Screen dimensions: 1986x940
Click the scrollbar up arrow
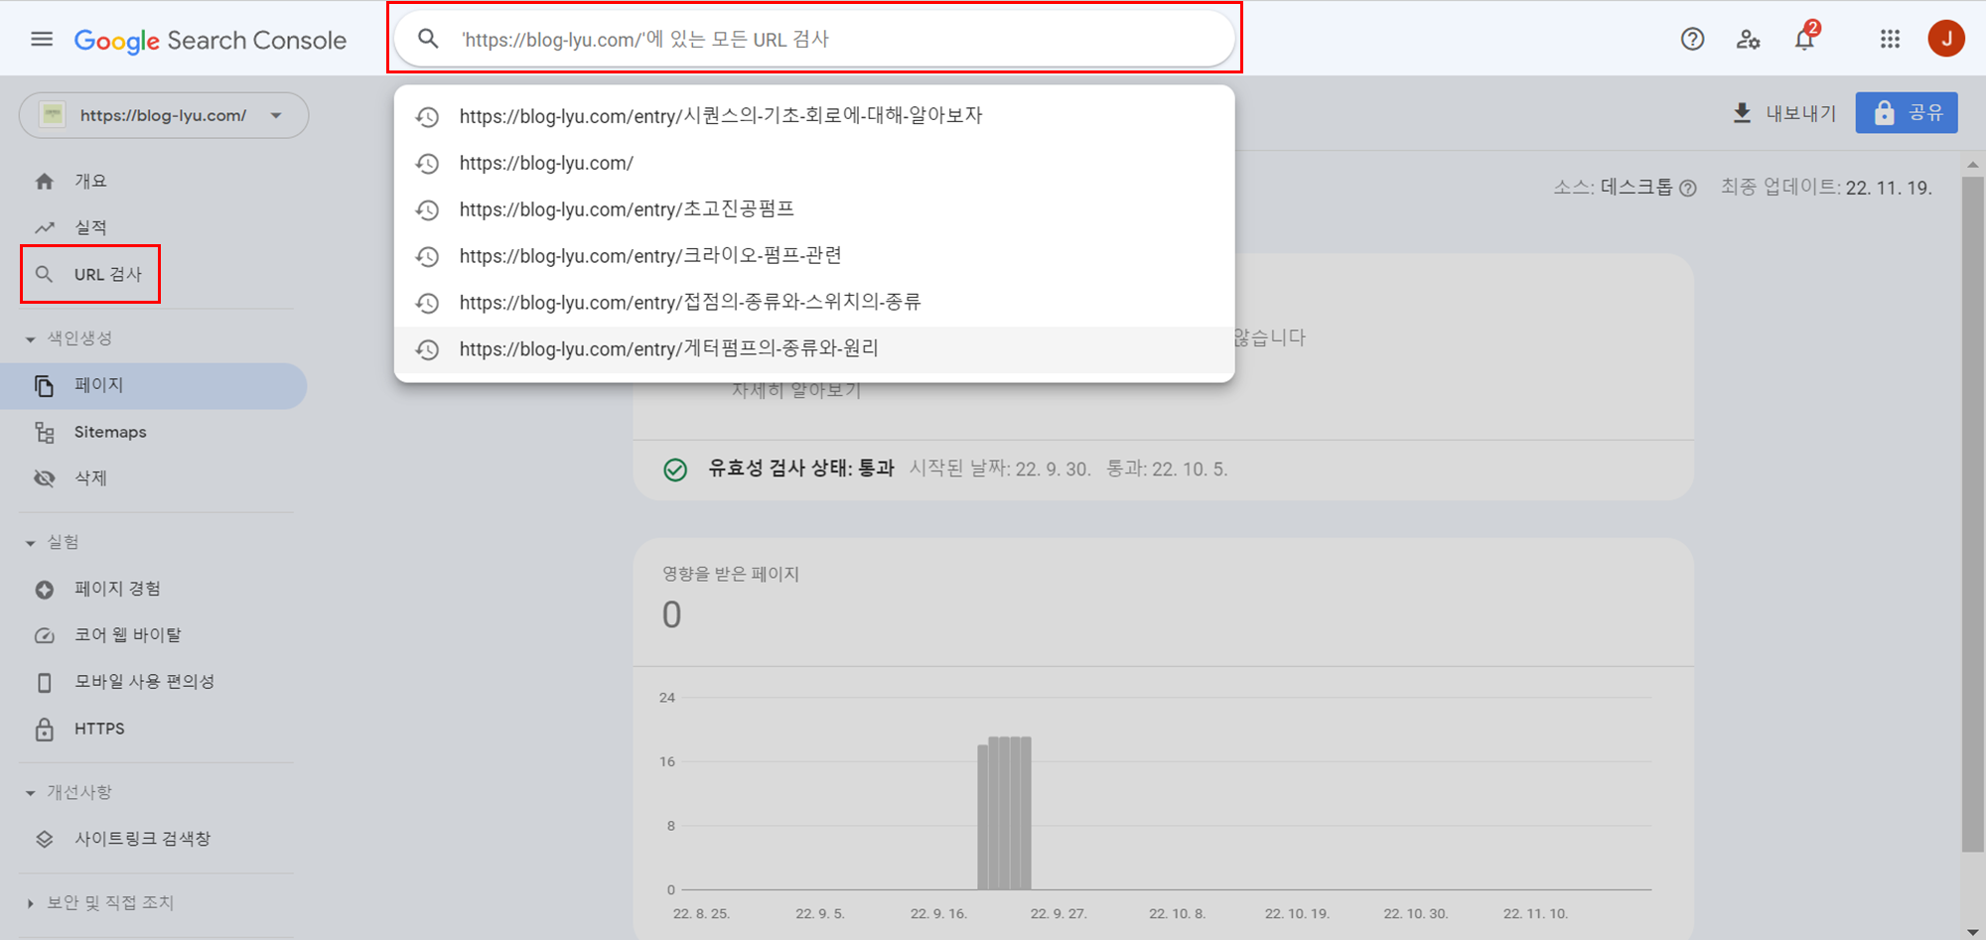point(1972,165)
